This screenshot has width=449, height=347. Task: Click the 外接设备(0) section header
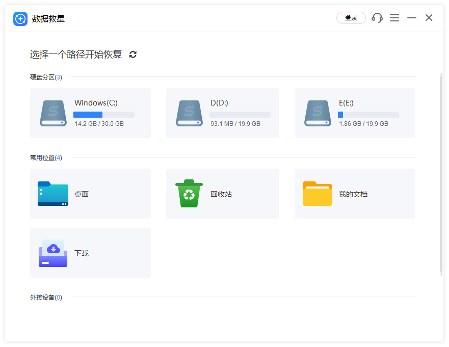coord(46,298)
